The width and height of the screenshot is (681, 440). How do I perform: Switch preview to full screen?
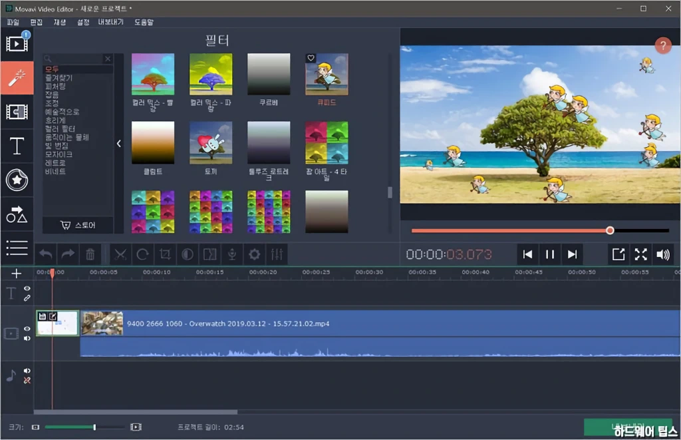pyautogui.click(x=640, y=254)
